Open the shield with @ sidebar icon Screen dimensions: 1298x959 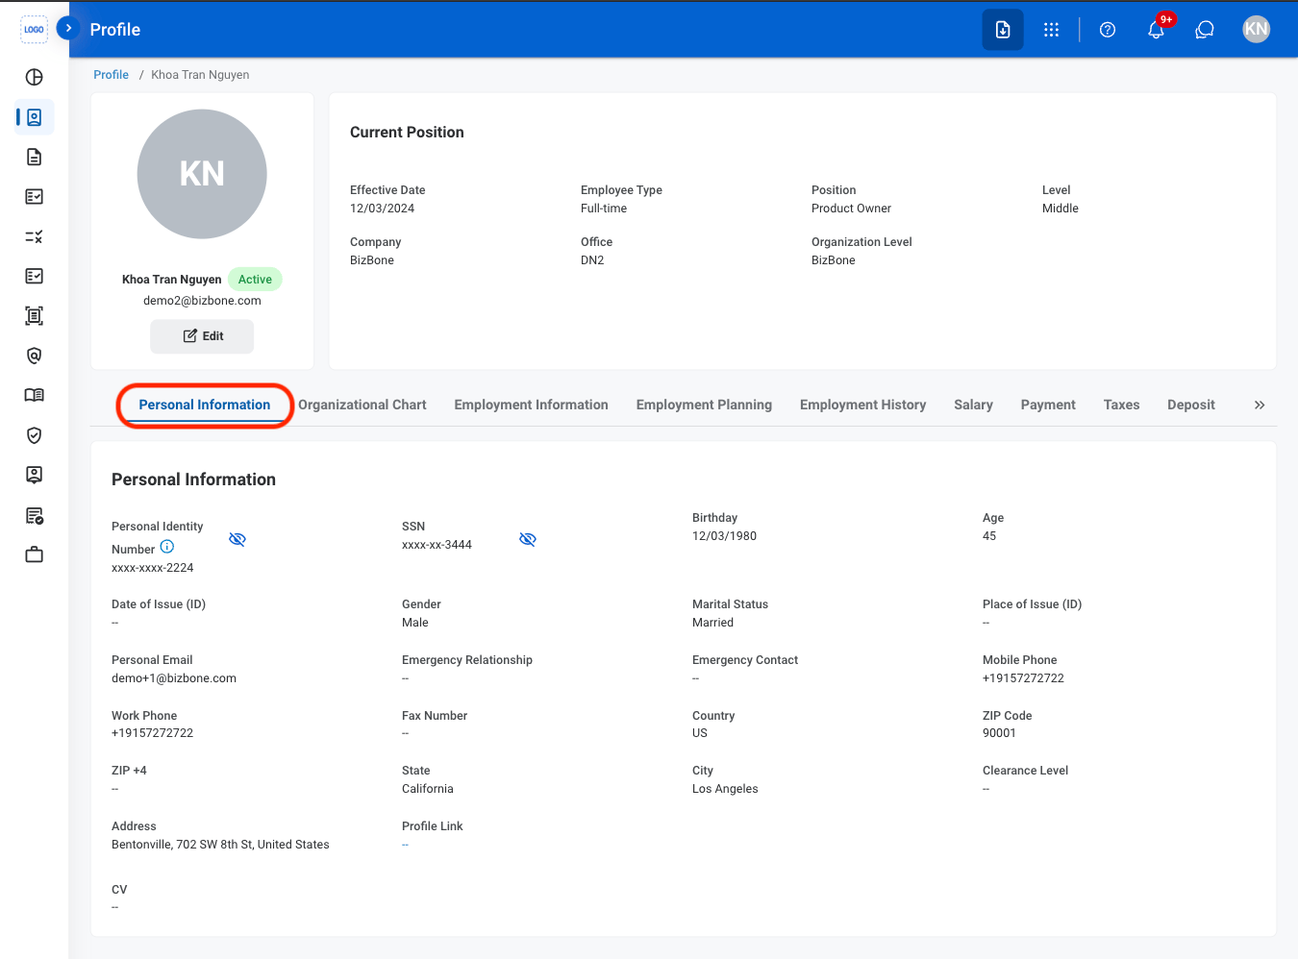(35, 356)
